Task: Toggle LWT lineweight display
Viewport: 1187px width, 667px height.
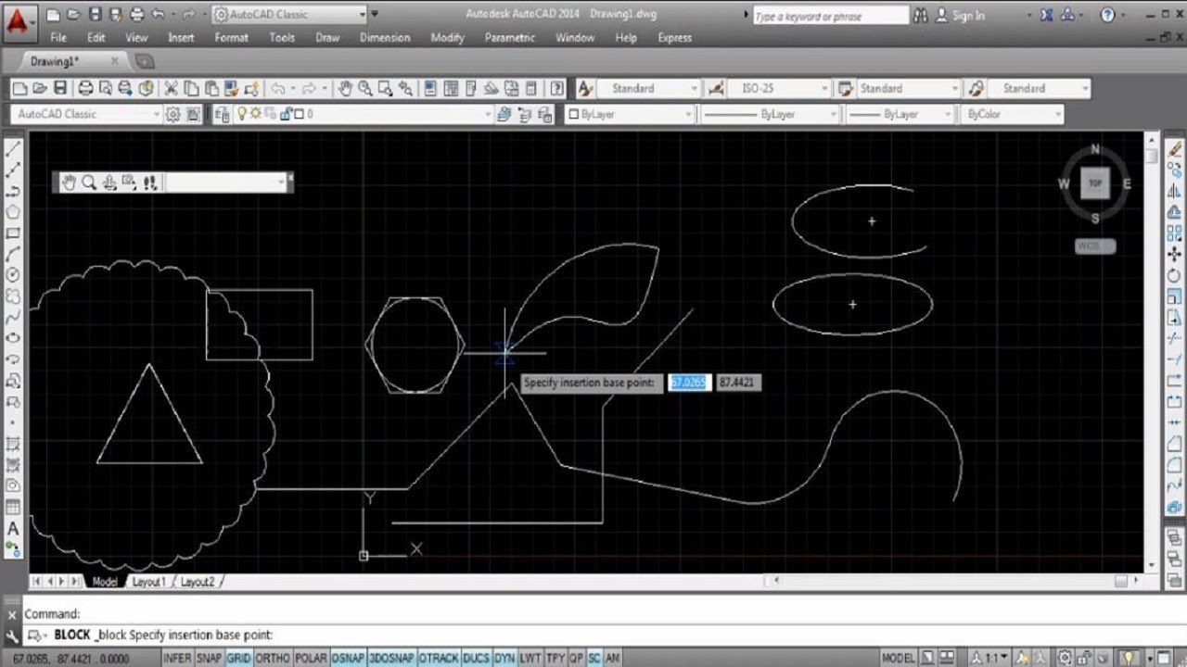Action: 530,658
